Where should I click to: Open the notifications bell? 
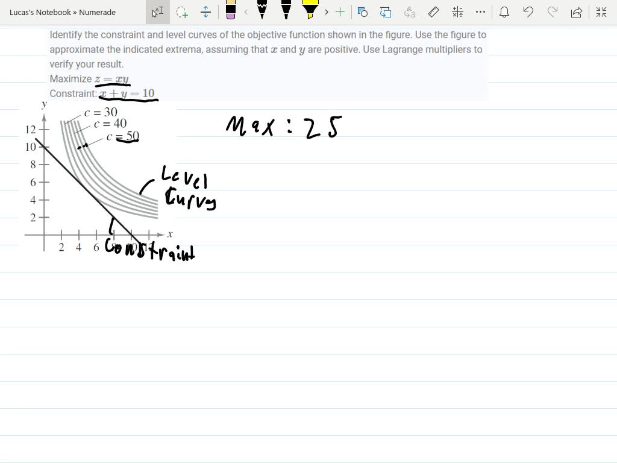[x=504, y=12]
